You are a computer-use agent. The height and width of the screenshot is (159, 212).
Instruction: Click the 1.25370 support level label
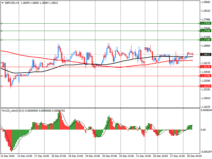(x=206, y=86)
